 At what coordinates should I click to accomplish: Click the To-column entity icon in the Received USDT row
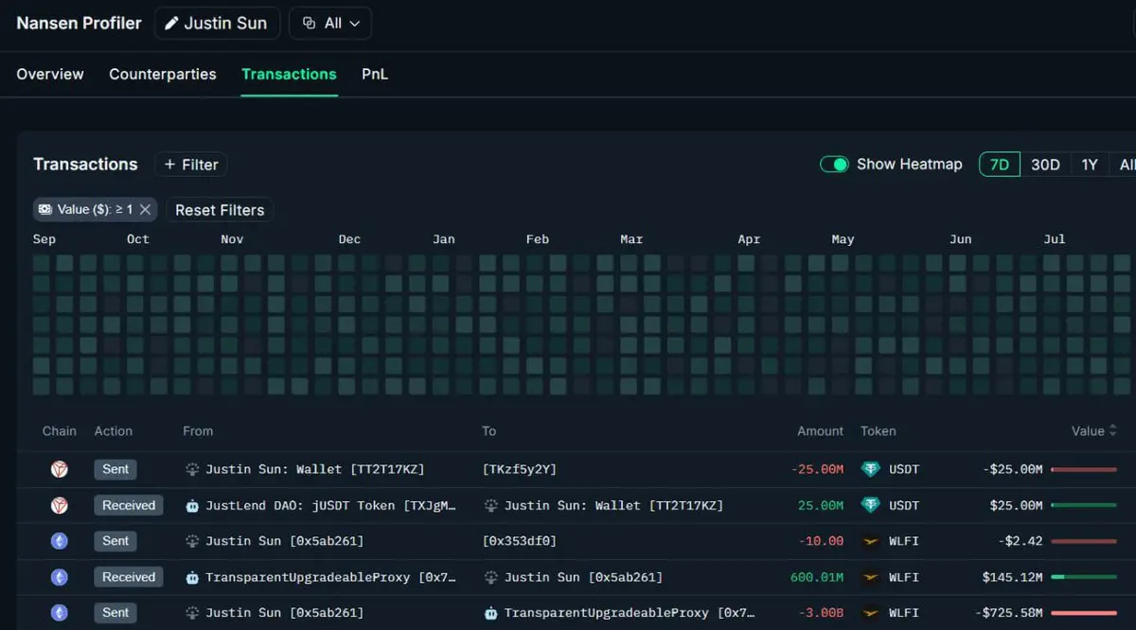491,505
